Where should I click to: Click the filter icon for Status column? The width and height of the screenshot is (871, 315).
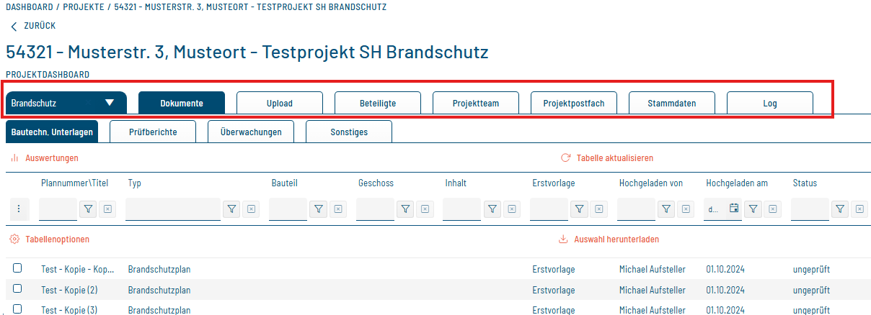[x=839, y=209]
